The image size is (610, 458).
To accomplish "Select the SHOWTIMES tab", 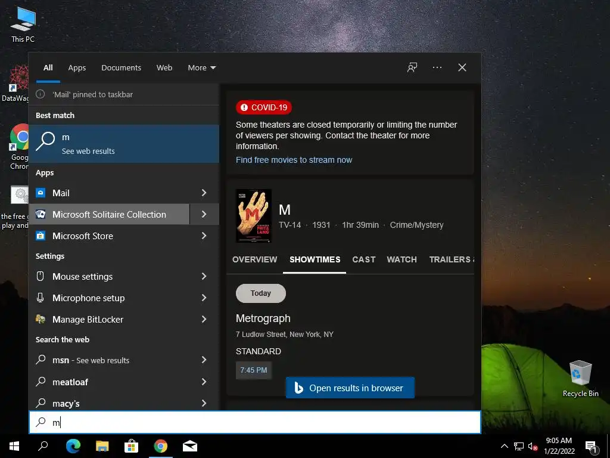I will pyautogui.click(x=315, y=259).
